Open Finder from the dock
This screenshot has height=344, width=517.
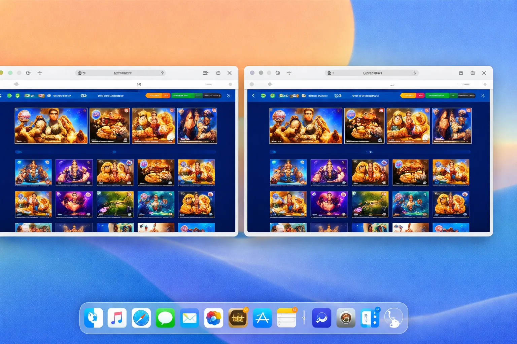point(93,317)
